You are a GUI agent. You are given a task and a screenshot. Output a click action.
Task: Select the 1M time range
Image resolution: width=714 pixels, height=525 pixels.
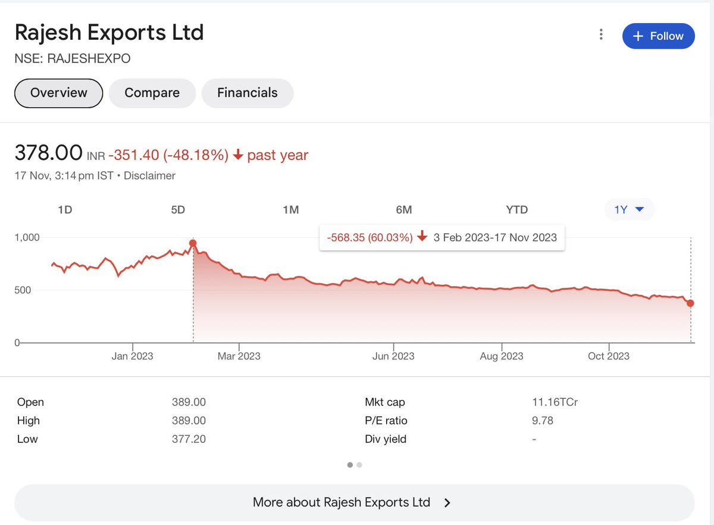290,209
